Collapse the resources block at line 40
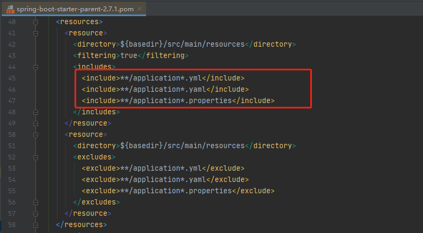The height and width of the screenshot is (233, 423). 35,22
